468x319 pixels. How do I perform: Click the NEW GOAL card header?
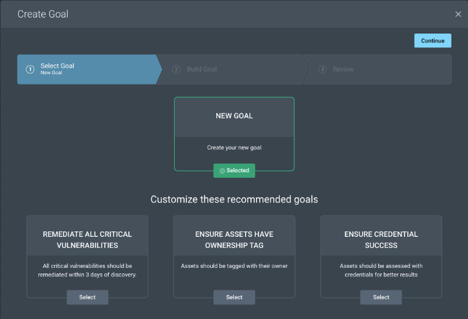(234, 117)
